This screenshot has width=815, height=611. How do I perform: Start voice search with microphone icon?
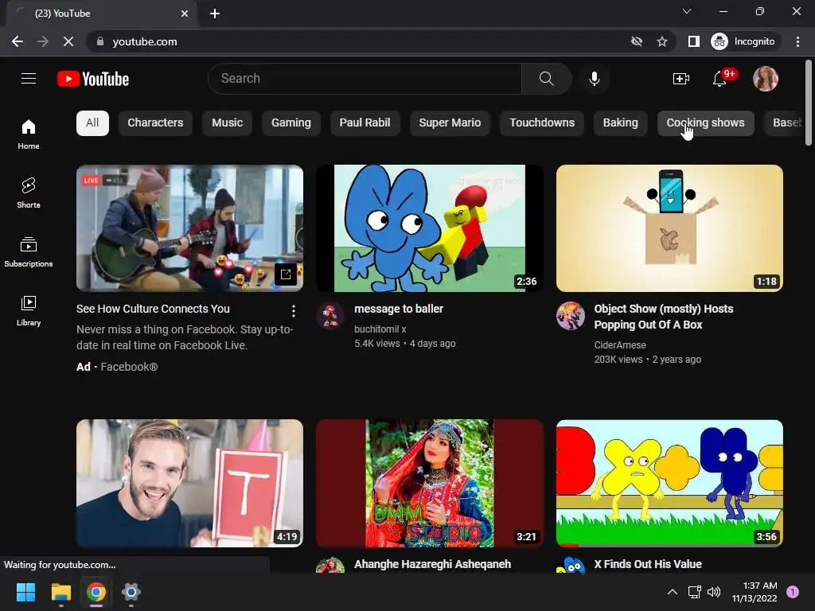[594, 79]
